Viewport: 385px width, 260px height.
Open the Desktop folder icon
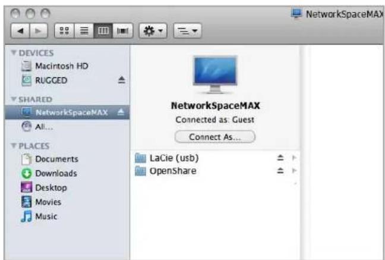click(x=26, y=187)
